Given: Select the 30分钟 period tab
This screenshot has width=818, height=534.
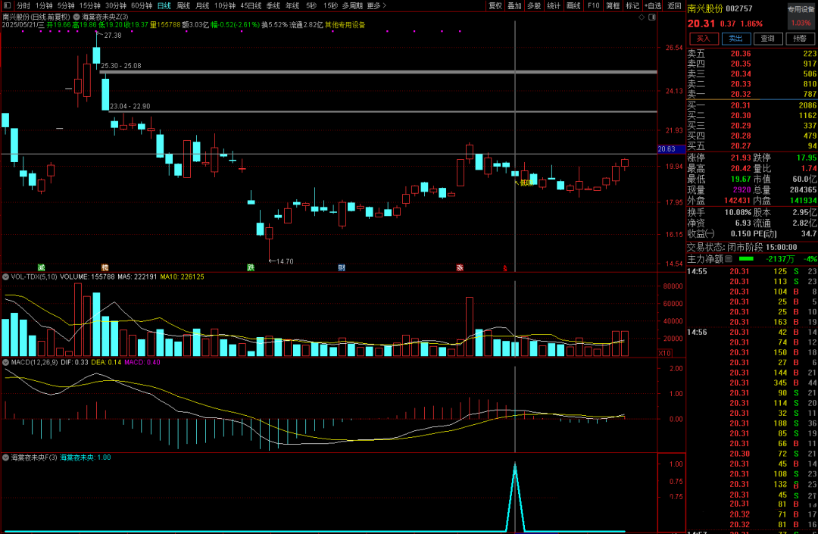Looking at the screenshot, I should 116,5.
